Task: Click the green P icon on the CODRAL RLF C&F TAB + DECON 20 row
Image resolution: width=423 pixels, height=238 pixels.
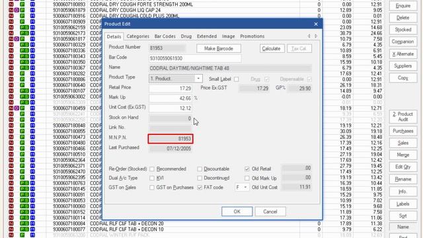Action: coord(22,223)
